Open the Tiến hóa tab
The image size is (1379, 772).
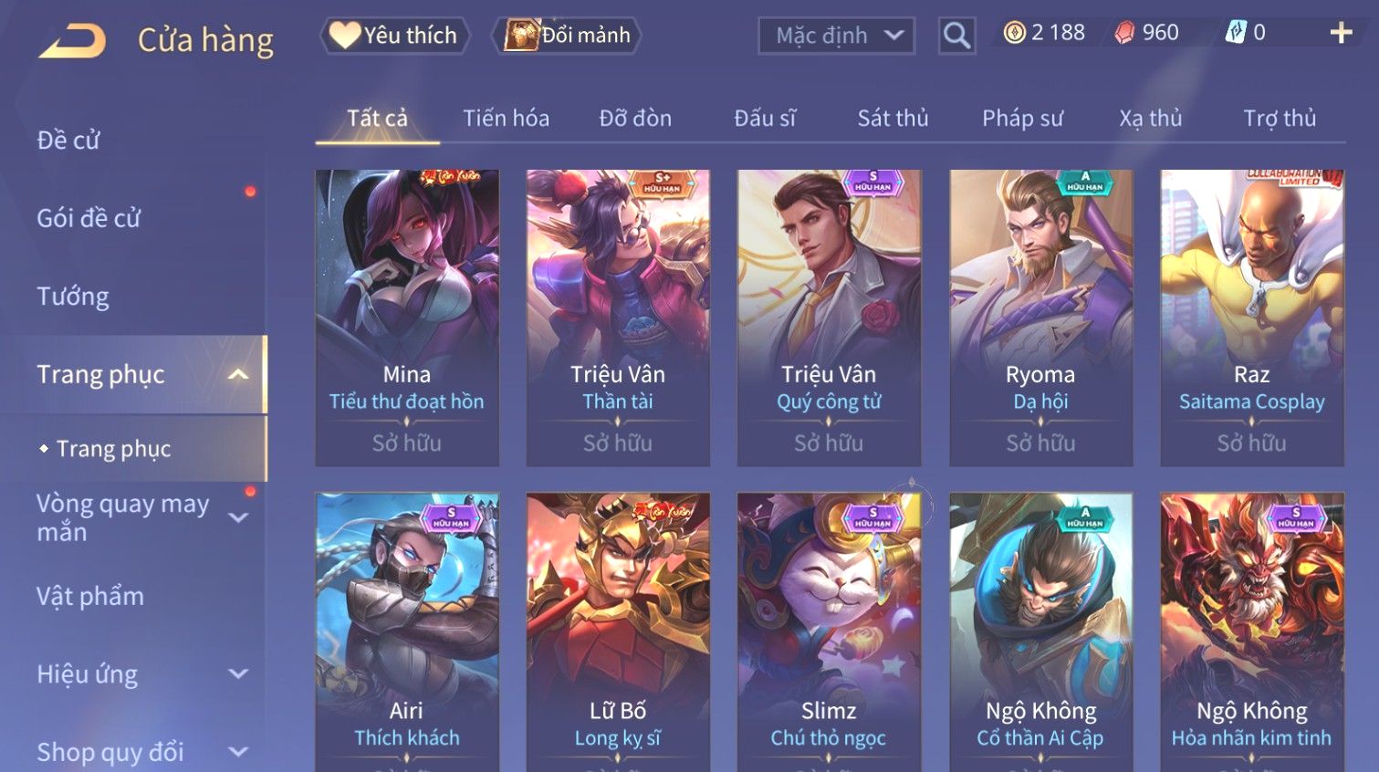coord(506,119)
